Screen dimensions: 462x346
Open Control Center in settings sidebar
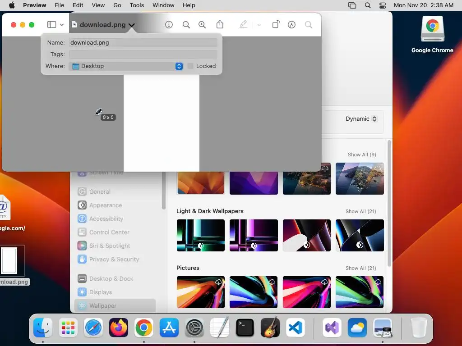click(115, 232)
